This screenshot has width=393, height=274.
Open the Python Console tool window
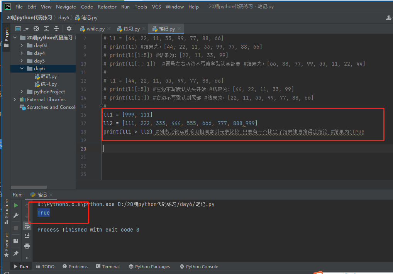(x=199, y=267)
